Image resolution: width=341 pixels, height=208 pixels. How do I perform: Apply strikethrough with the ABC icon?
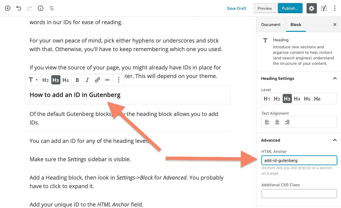click(x=107, y=80)
